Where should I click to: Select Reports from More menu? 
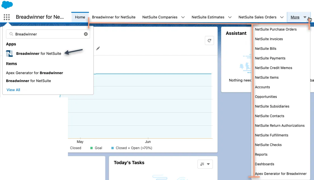click(261, 155)
